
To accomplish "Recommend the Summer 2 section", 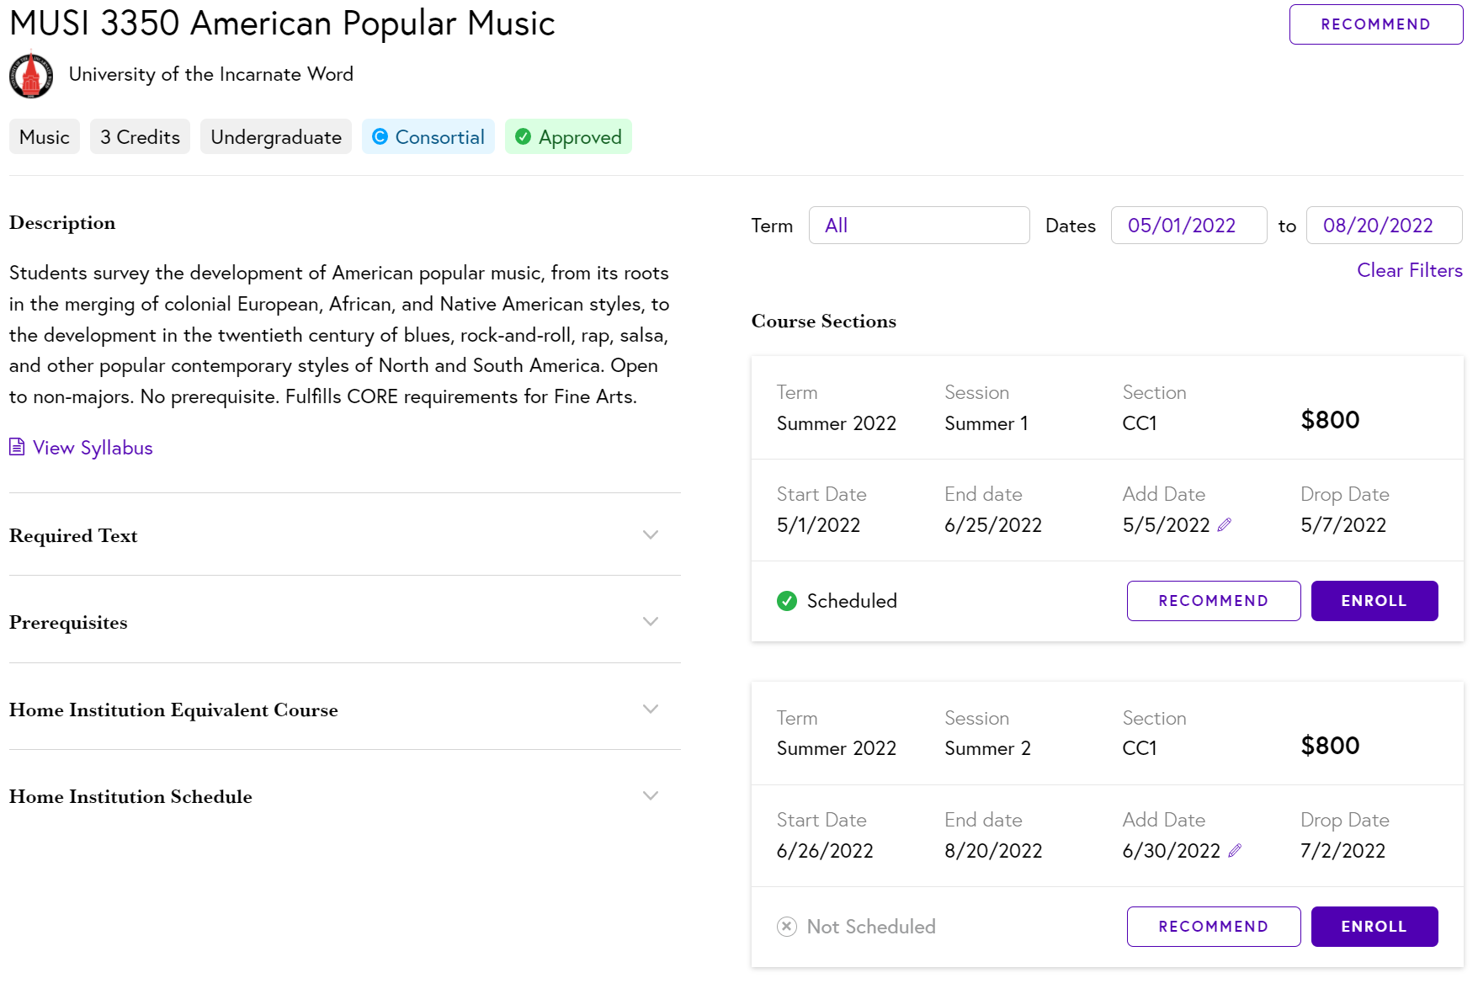I will (x=1214, y=927).
